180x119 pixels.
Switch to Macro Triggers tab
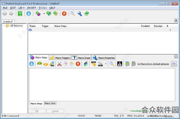pos(60,58)
